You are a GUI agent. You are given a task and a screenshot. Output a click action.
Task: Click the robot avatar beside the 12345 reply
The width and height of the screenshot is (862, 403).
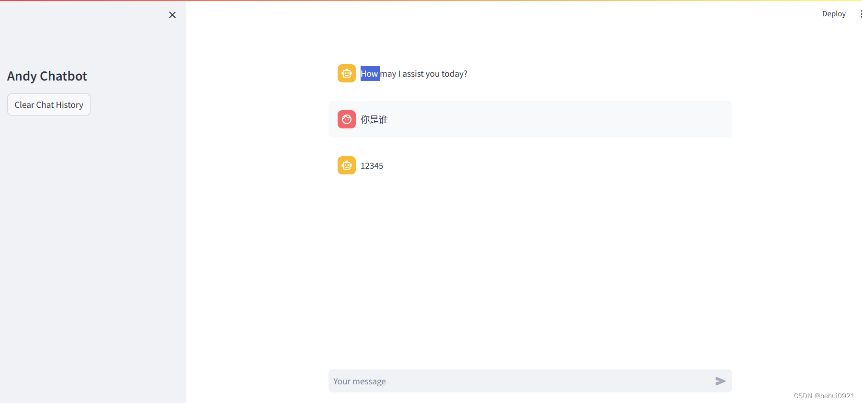pyautogui.click(x=346, y=165)
